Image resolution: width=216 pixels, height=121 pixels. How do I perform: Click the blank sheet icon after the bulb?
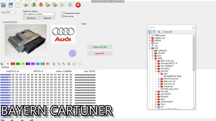pyautogui.click(x=80, y=64)
